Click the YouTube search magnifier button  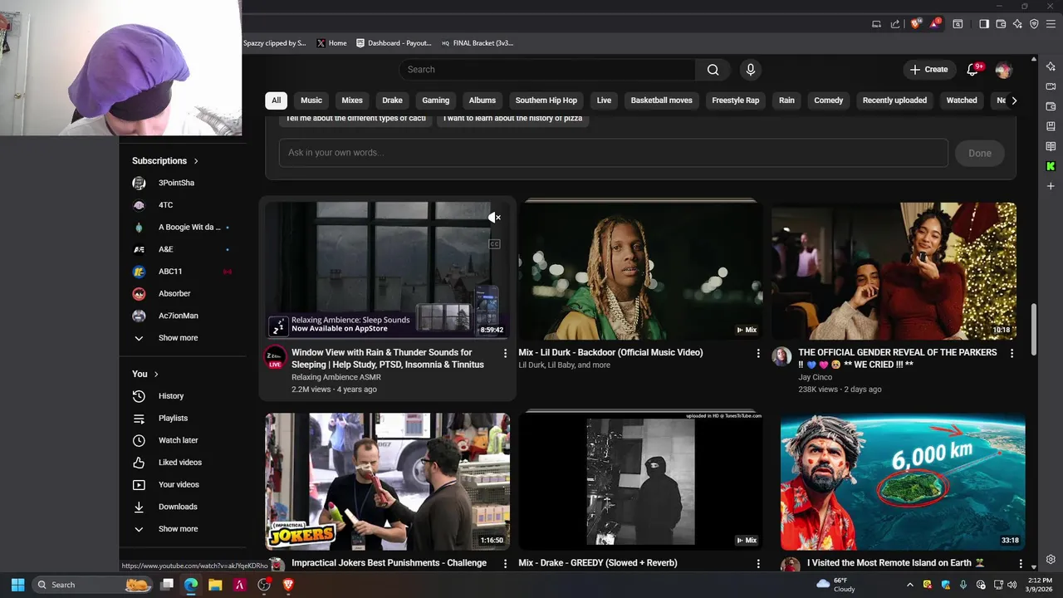(x=713, y=70)
